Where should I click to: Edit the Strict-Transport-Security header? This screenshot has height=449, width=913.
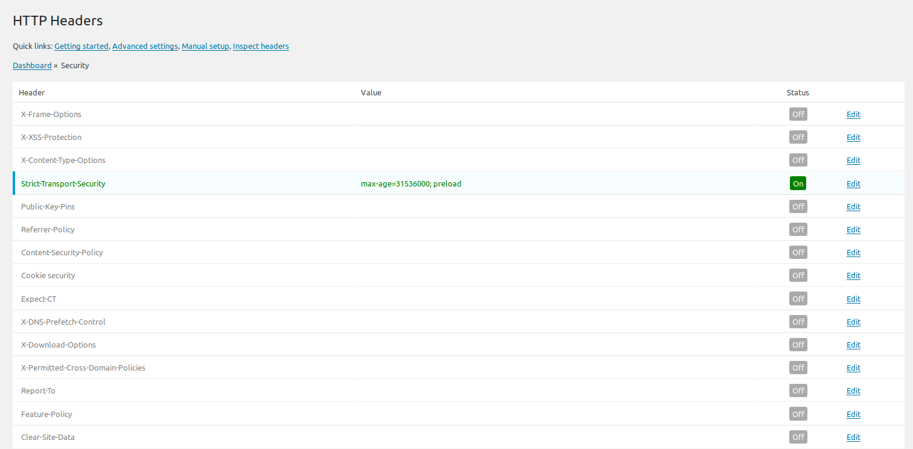click(x=853, y=183)
